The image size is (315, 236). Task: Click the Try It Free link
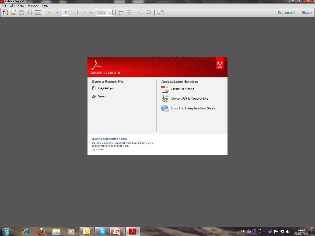coord(98,149)
